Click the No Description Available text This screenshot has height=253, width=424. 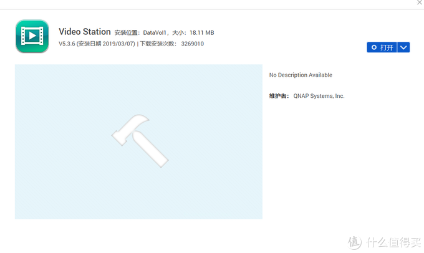pyautogui.click(x=301, y=75)
